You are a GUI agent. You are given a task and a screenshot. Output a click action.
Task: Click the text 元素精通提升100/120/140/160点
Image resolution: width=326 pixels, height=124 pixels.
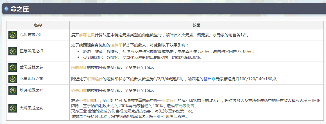(x=247, y=79)
